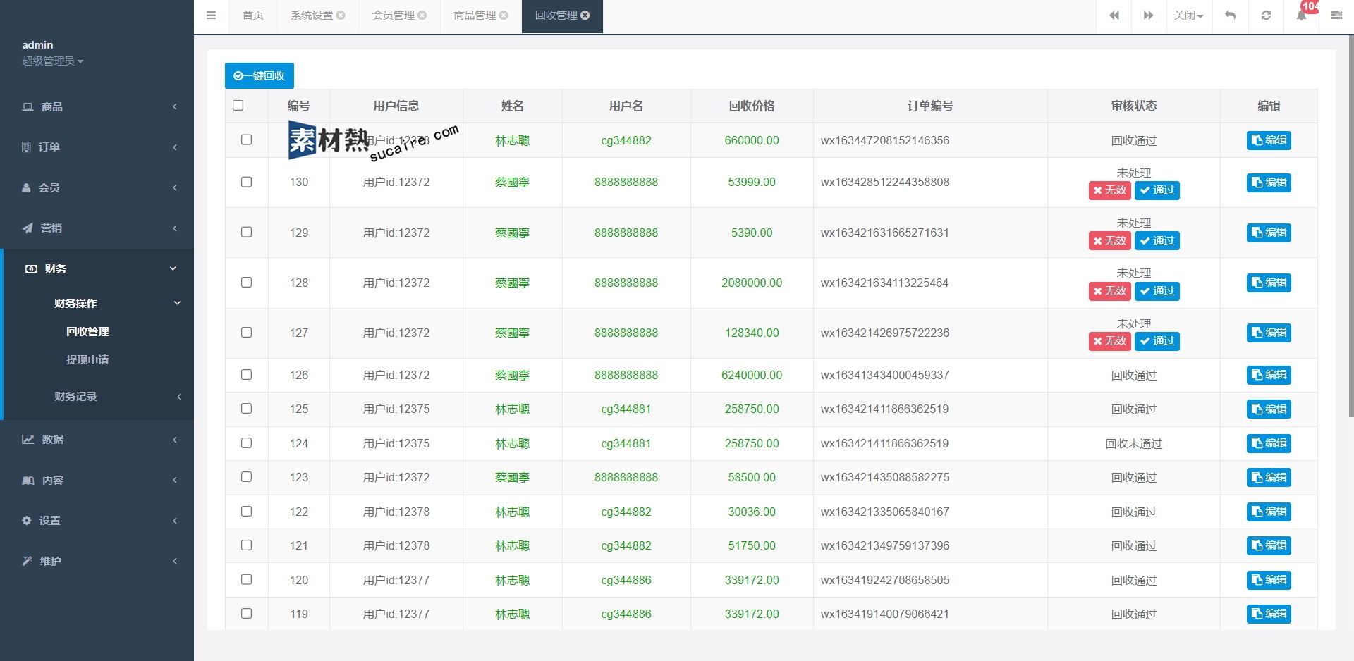This screenshot has width=1354, height=661.
Task: Click the refresh icon in top bar
Action: tap(1266, 16)
